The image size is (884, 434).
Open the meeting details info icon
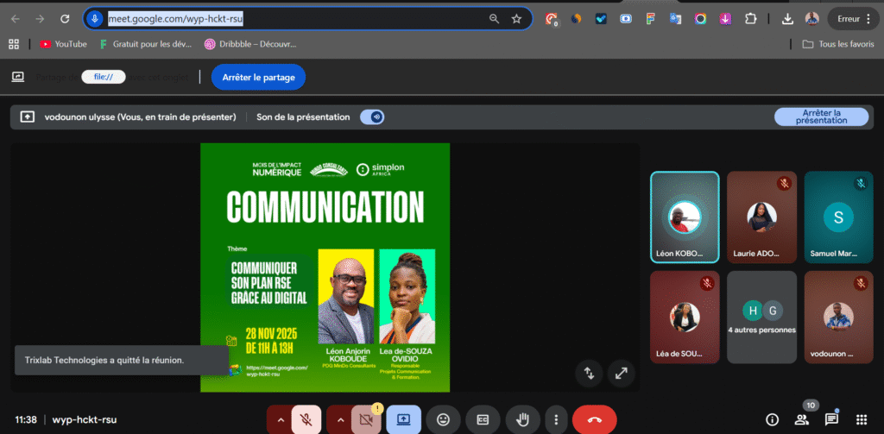[x=772, y=419]
